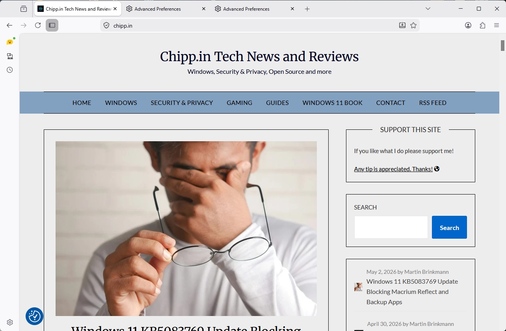The height and width of the screenshot is (331, 506).
Task: Open WINDOWS 11 BOOK navigation item
Action: click(x=333, y=103)
